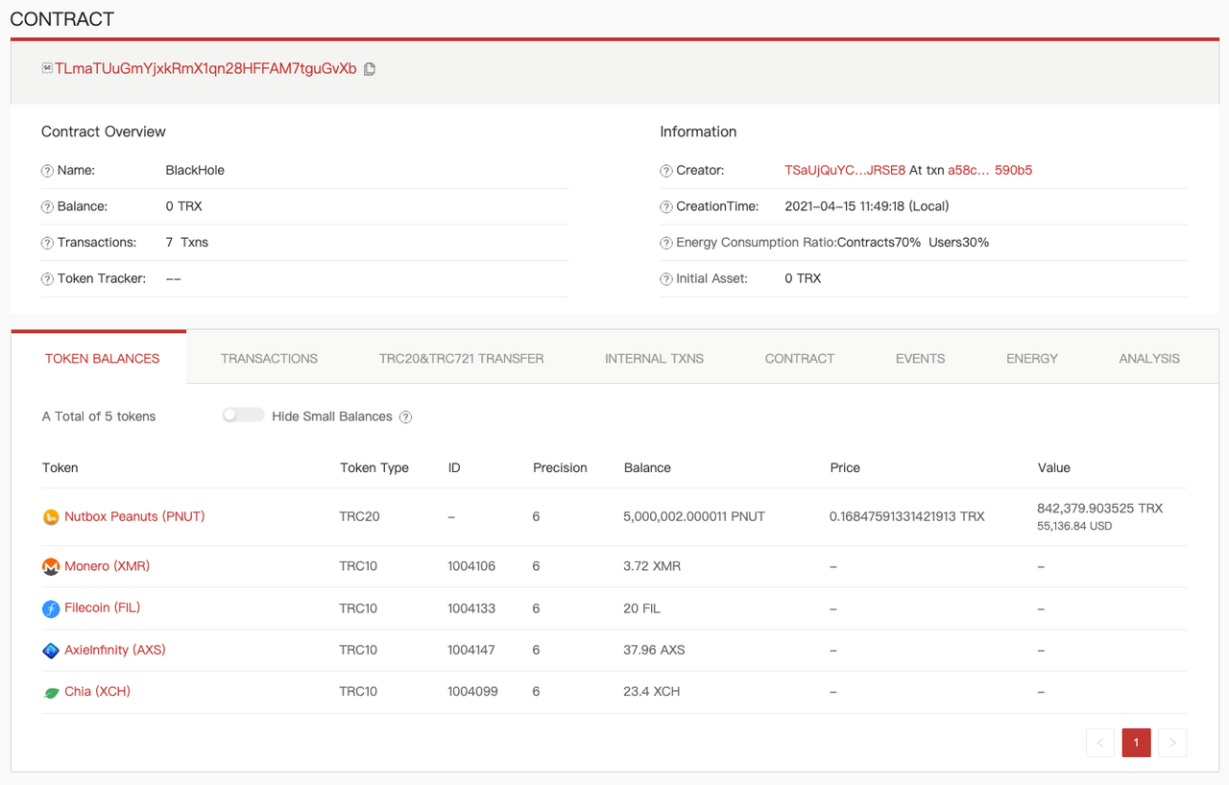The image size is (1229, 785).
Task: Click the Balance column header
Action: pyautogui.click(x=647, y=467)
